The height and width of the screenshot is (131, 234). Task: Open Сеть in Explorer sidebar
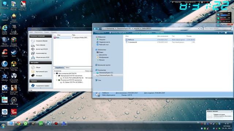coord(98,80)
